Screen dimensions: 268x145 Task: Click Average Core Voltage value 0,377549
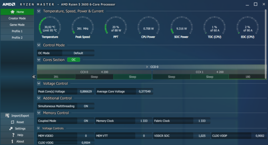coord(144,91)
